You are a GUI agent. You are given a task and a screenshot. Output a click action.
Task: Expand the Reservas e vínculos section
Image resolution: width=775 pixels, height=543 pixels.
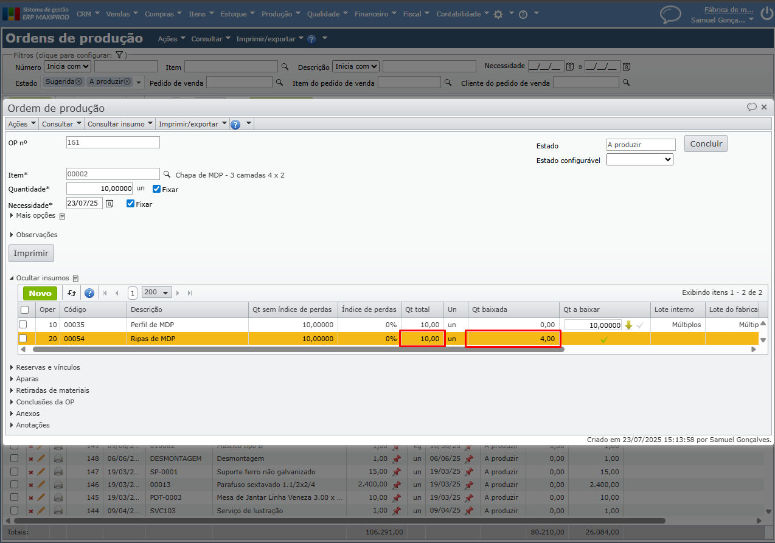pos(47,367)
